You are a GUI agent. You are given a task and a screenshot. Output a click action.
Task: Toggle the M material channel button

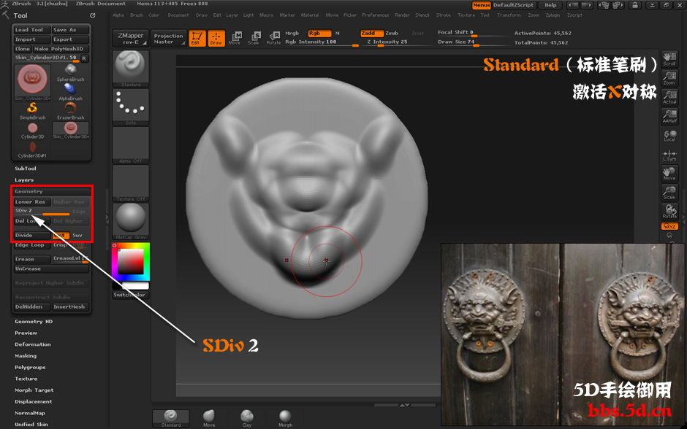click(x=338, y=34)
